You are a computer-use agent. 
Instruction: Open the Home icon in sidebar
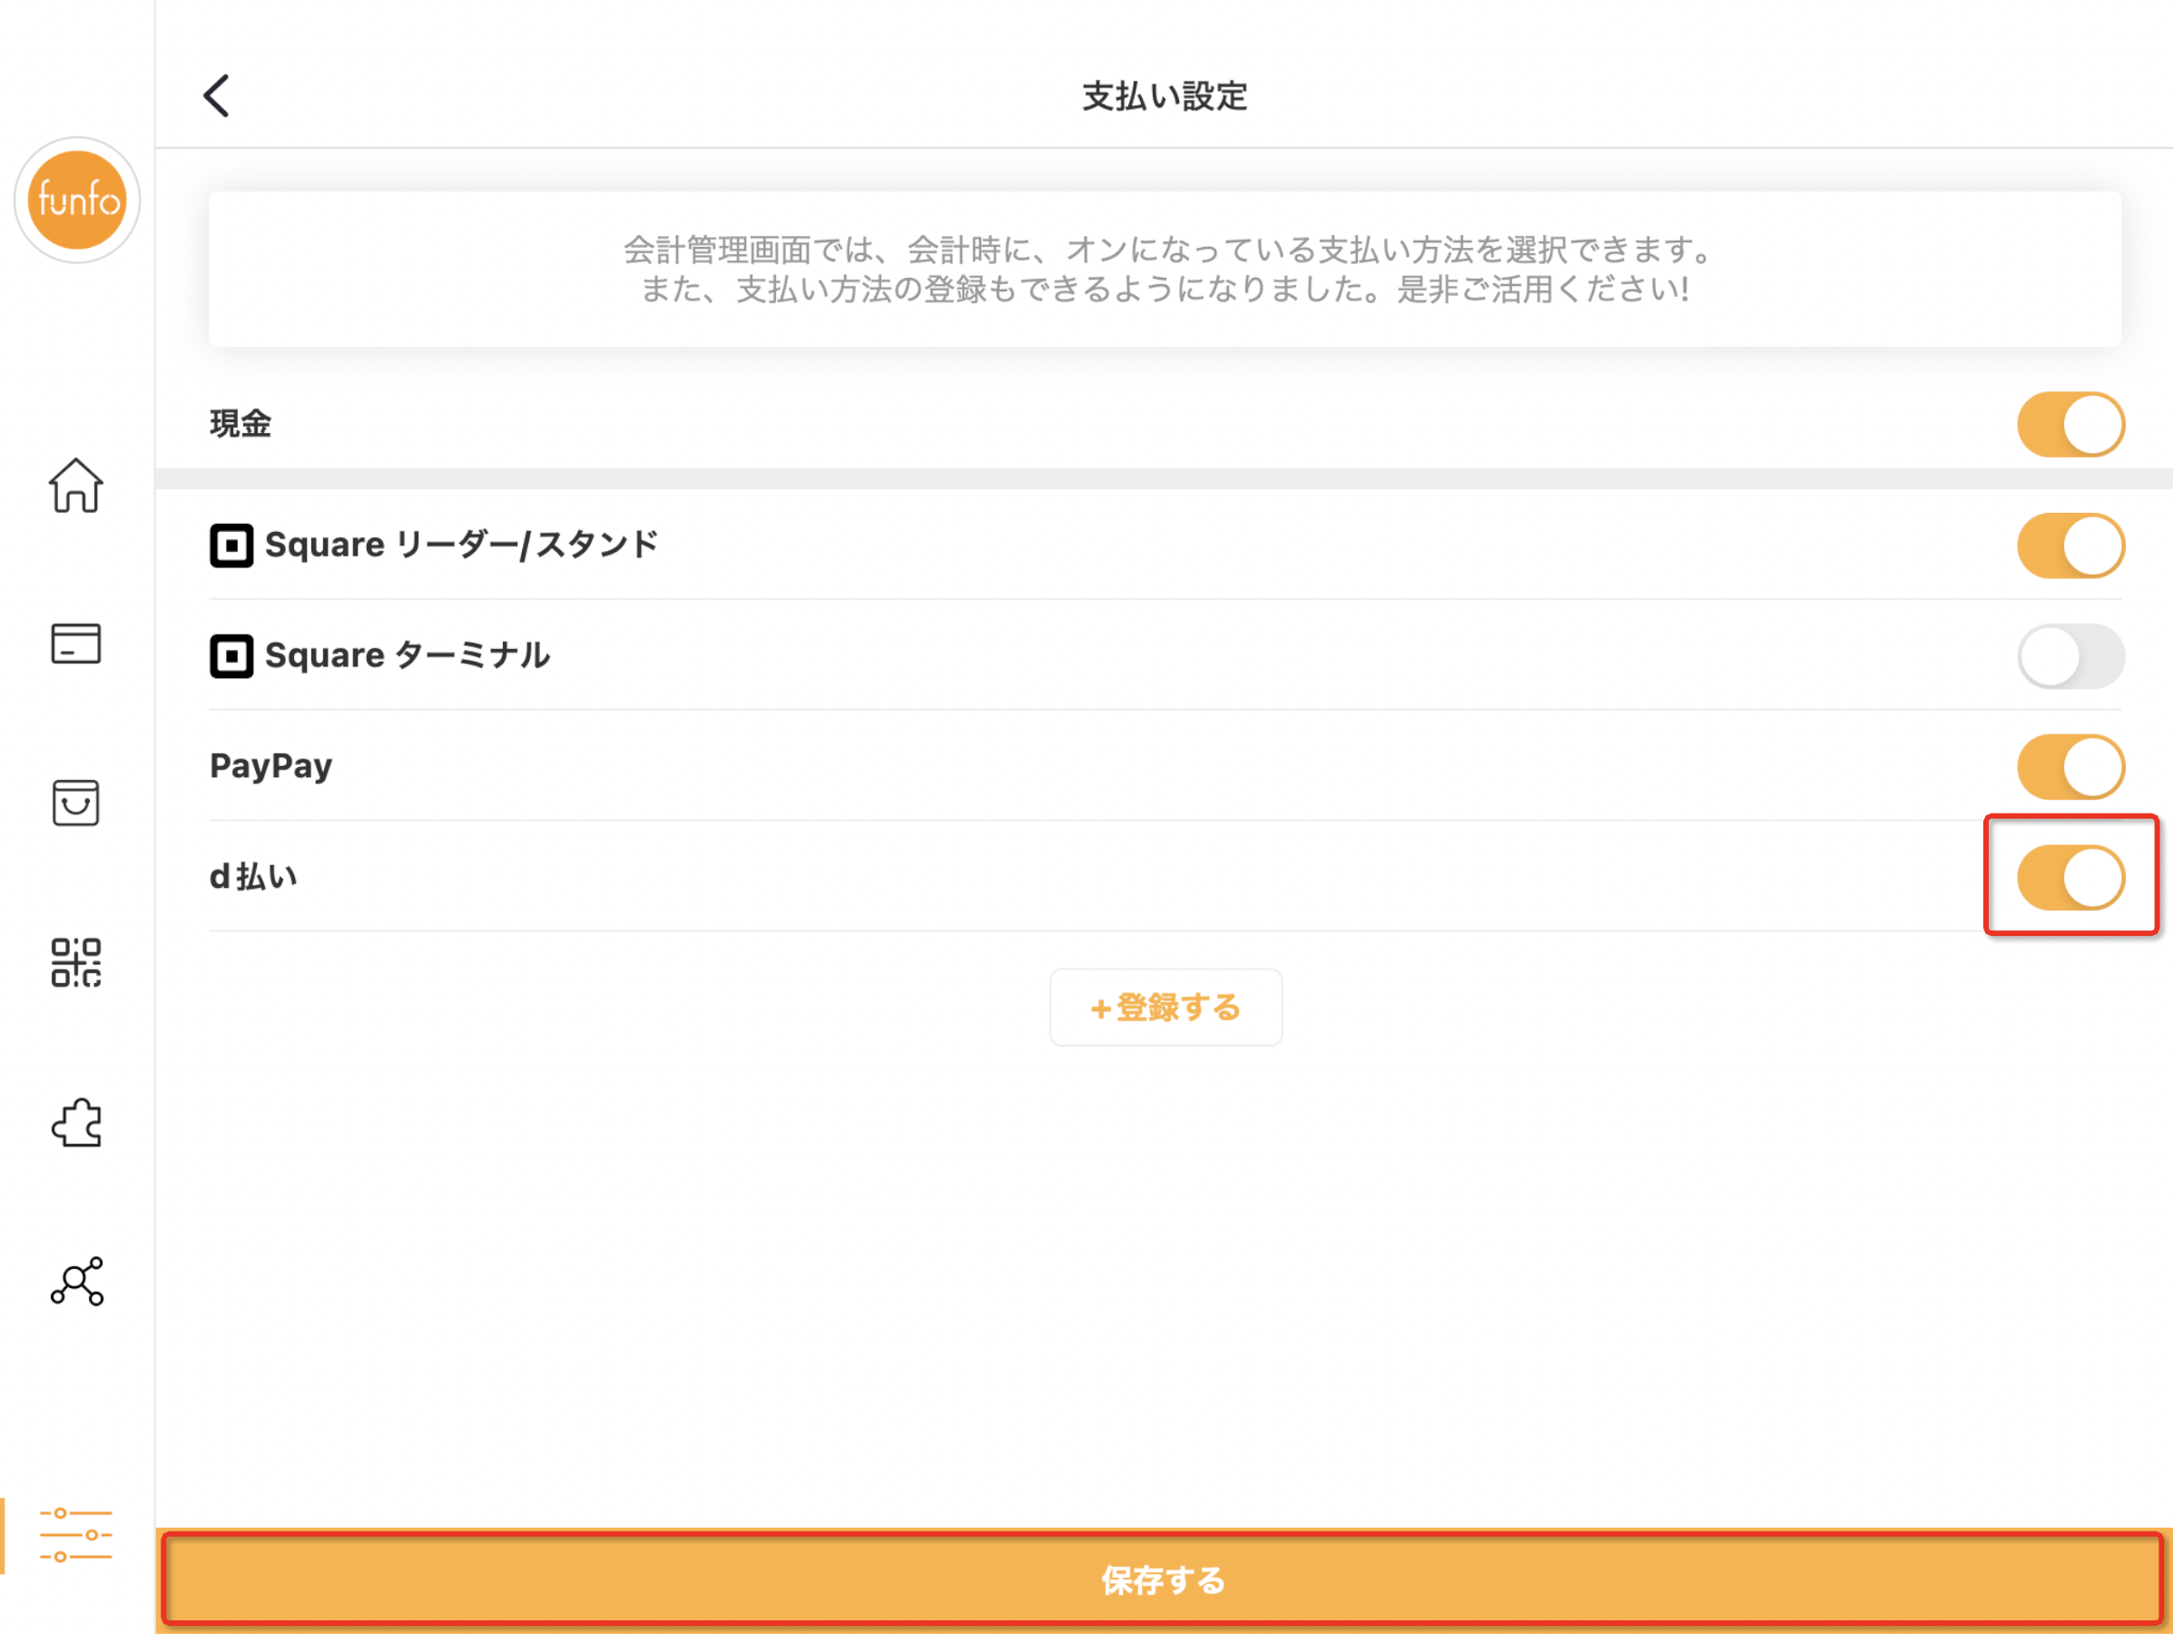pyautogui.click(x=75, y=486)
